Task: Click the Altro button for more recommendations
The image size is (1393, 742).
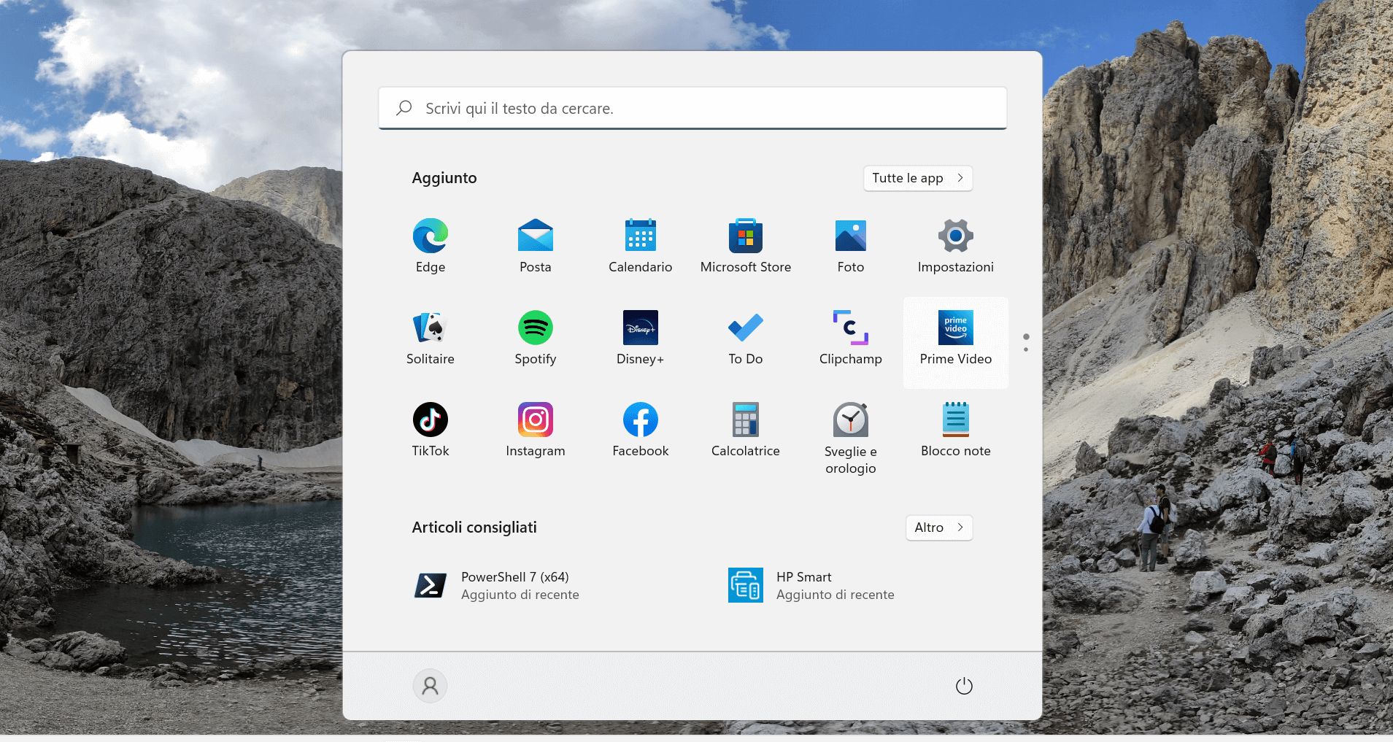Action: [939, 527]
